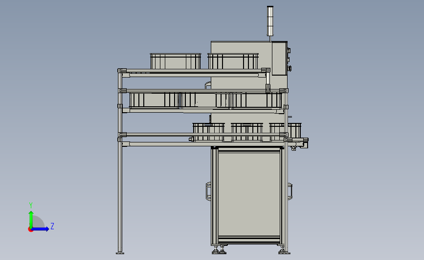The image size is (424, 260).
Task: Click the "Y" axis label
Action: (x=30, y=205)
